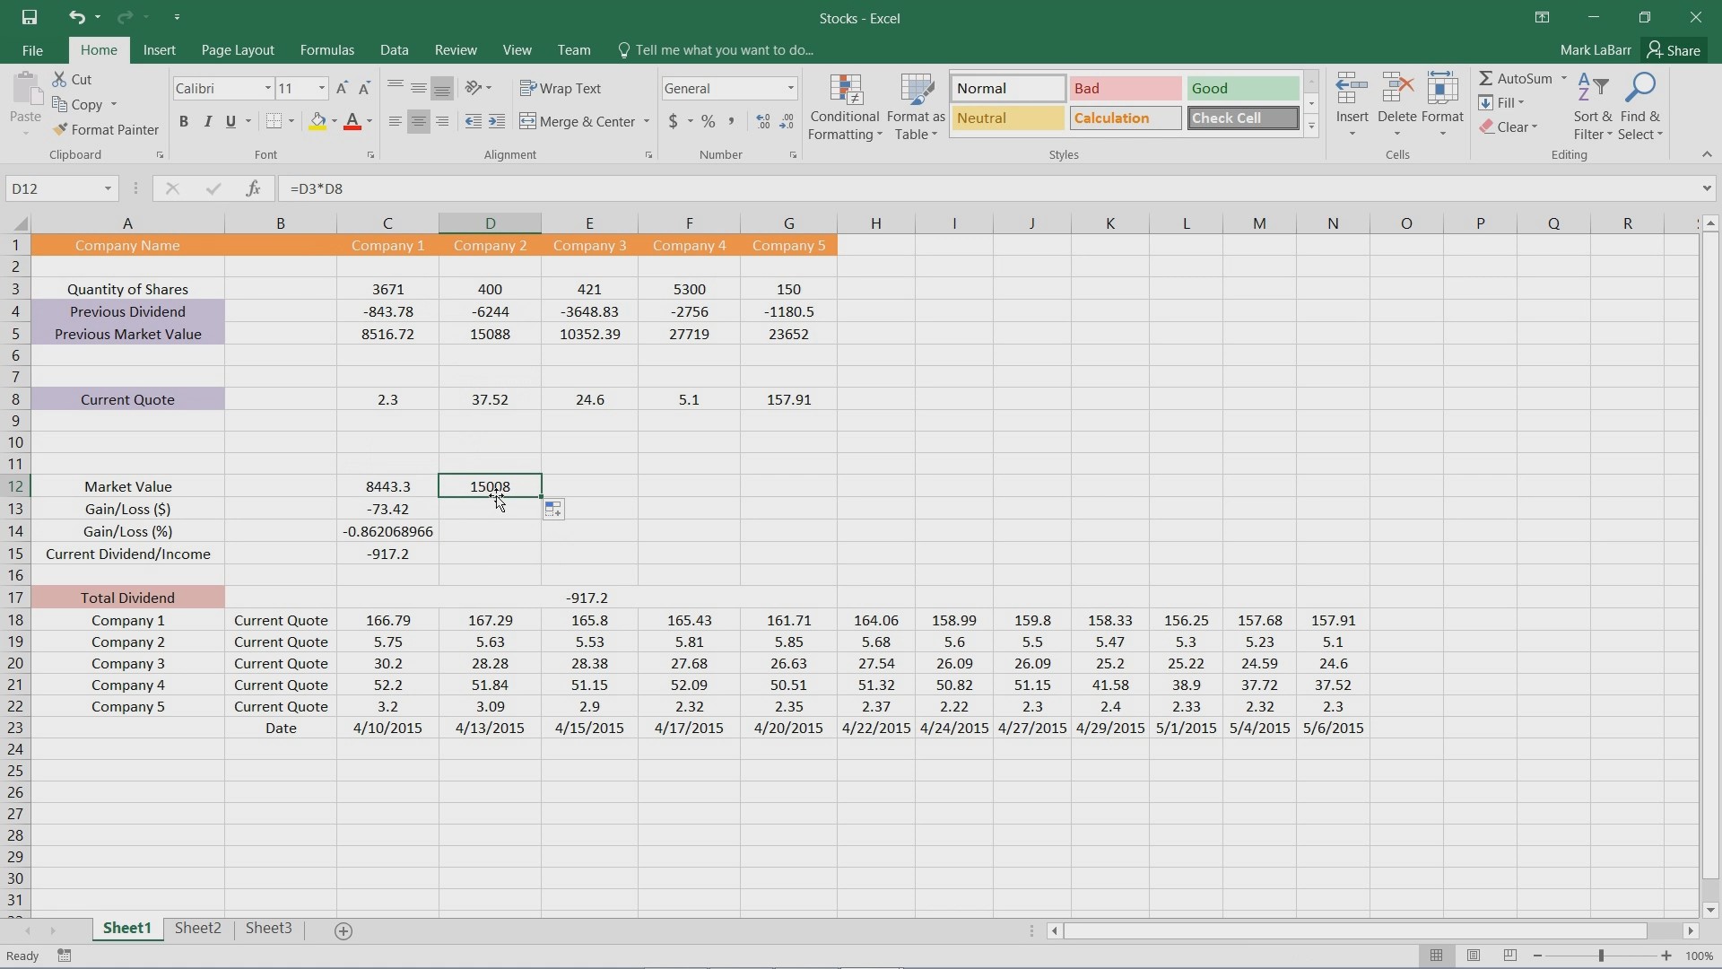Toggle Italic formatting on selection
The image size is (1722, 969).
click(207, 121)
